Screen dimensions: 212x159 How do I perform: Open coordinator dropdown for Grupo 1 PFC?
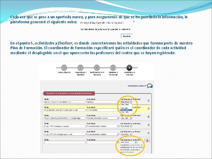[126, 126]
